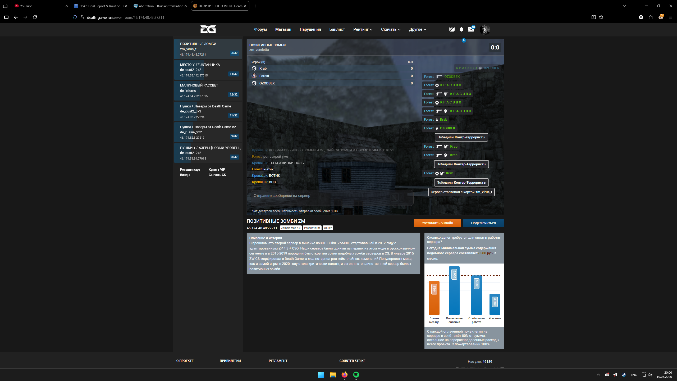Click the DG site logo

tap(208, 29)
